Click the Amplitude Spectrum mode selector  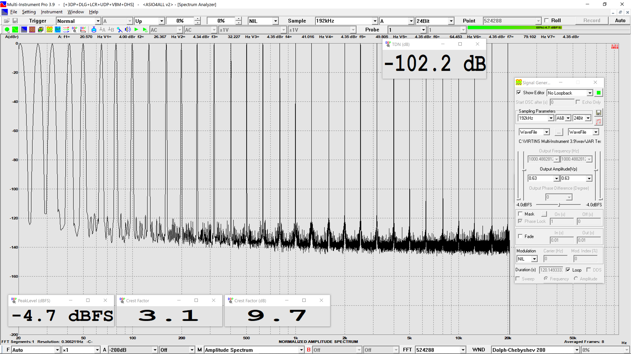tap(254, 350)
